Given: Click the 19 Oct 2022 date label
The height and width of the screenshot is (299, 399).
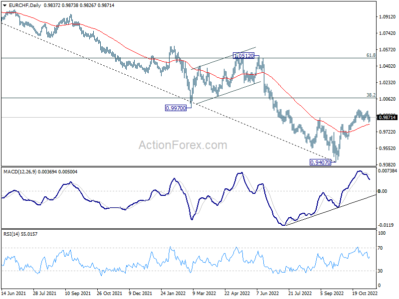Looking at the screenshot, I should (365, 294).
